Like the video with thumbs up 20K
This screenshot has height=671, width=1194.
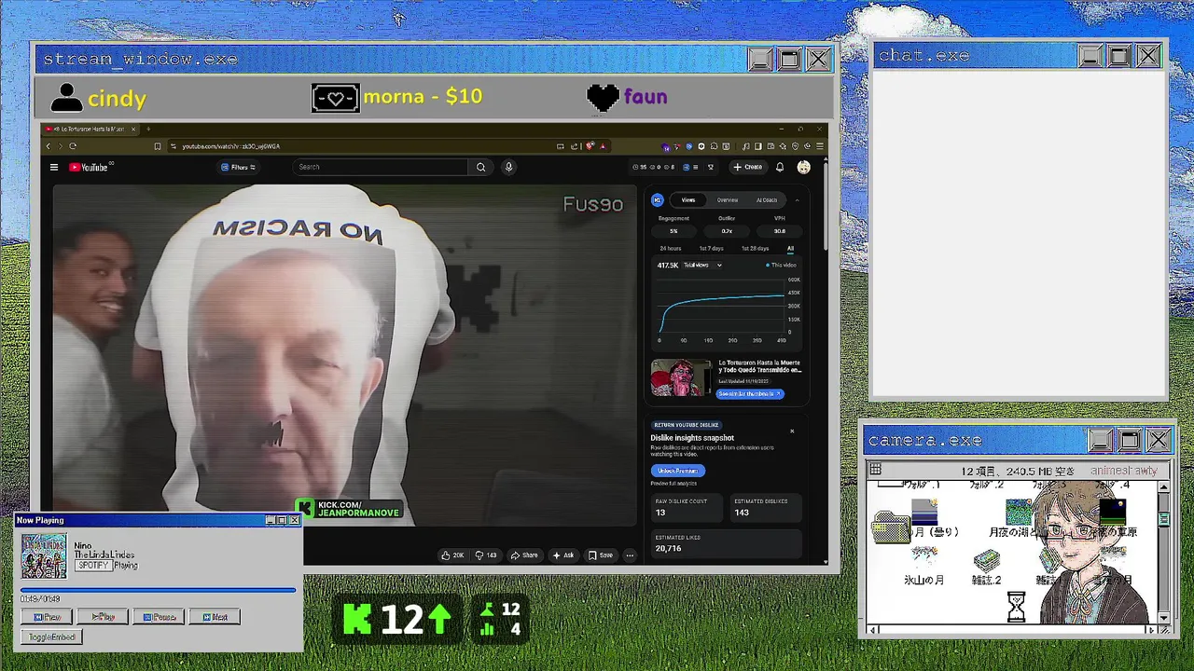point(452,555)
